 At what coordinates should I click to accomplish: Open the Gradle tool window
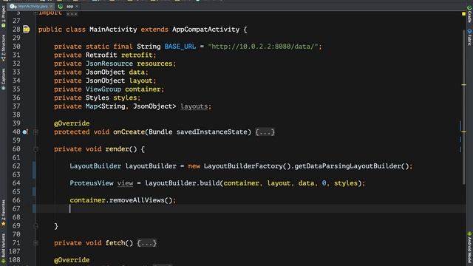(x=469, y=14)
